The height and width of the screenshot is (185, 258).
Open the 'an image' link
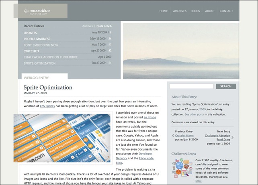click(x=150, y=117)
